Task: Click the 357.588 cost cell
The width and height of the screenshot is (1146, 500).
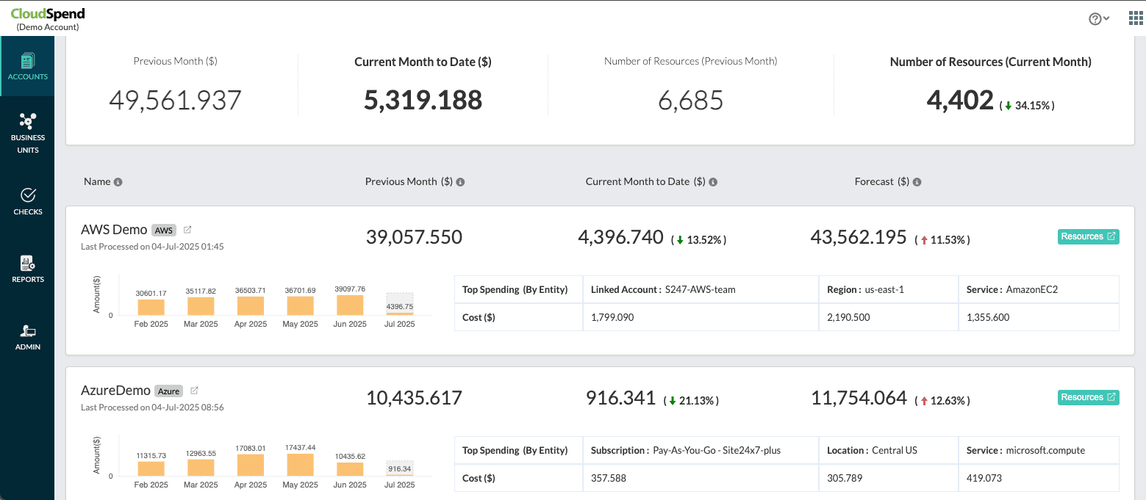Action: pos(701,478)
